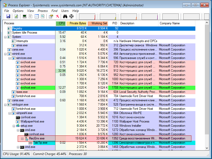Collapse the winlogon.exe tree node
This screenshot has height=159, width=212.
pyautogui.click(x=5, y=105)
